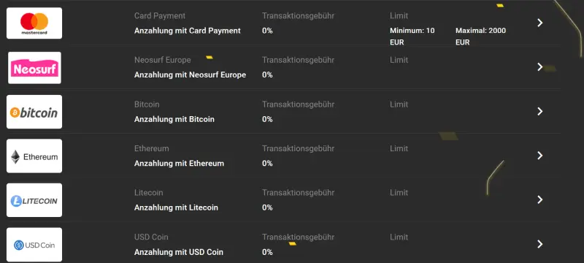Choose 'Anzahlung mit USD Coin' entry
584x263 pixels.
coord(179,252)
